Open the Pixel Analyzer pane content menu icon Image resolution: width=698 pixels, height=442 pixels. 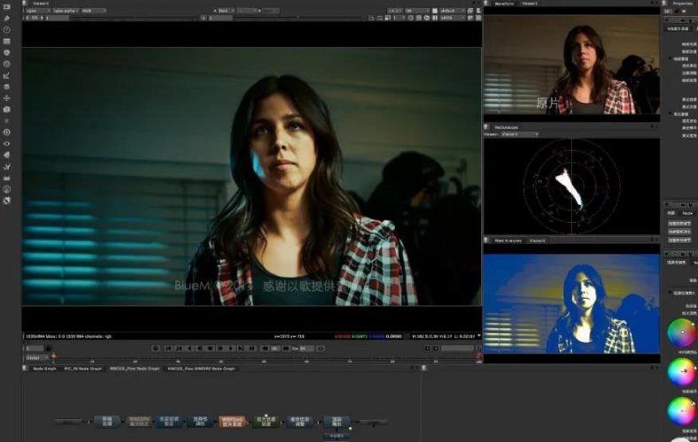point(486,240)
